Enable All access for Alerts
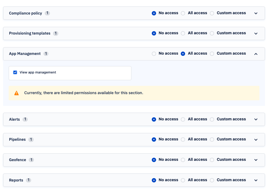This screenshot has width=269, height=196. 183,119
